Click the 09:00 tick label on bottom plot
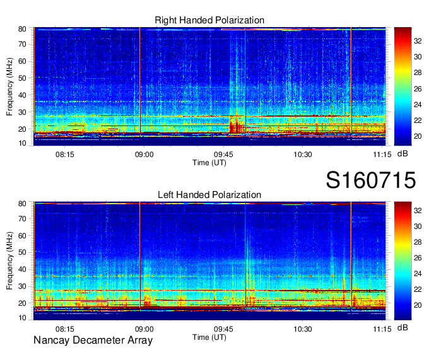This screenshot has height=348, width=429. click(x=144, y=329)
